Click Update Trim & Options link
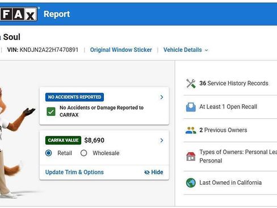The height and width of the screenshot is (208, 277). coord(74,172)
